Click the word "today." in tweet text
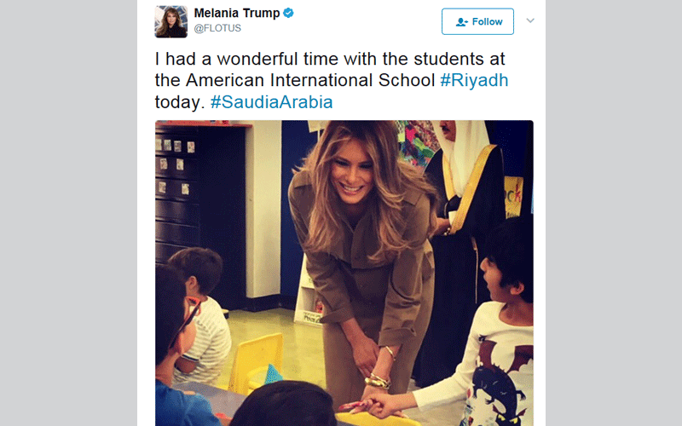The width and height of the screenshot is (682, 426). click(180, 102)
